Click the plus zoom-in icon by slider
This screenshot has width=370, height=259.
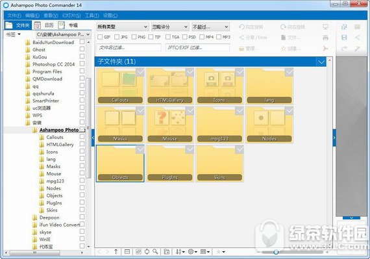point(327,252)
